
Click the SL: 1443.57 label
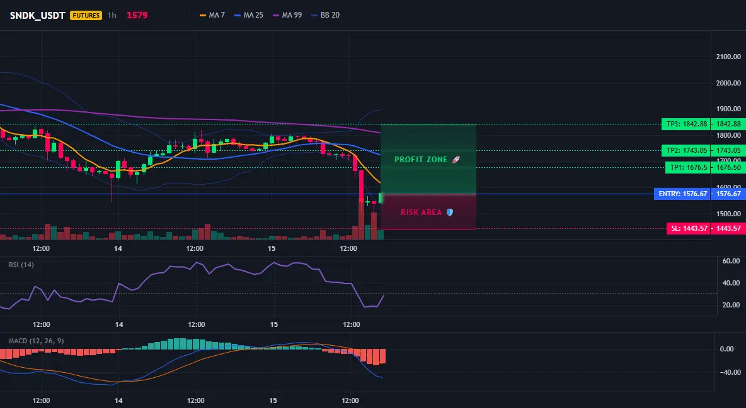tap(688, 228)
